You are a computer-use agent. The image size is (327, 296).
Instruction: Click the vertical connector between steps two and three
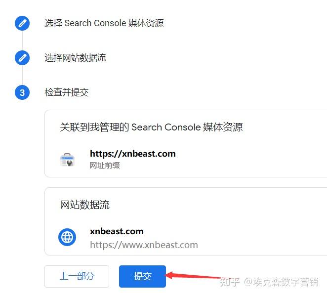coord(22,75)
